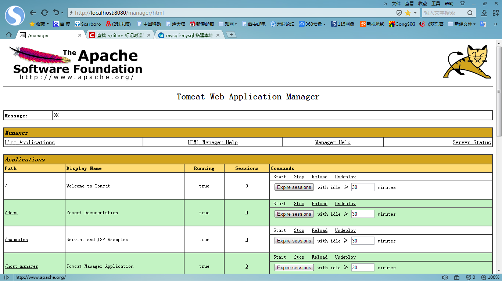Open the 收藏 favorites star dropdown
Image resolution: width=502 pixels, height=281 pixels.
39,24
